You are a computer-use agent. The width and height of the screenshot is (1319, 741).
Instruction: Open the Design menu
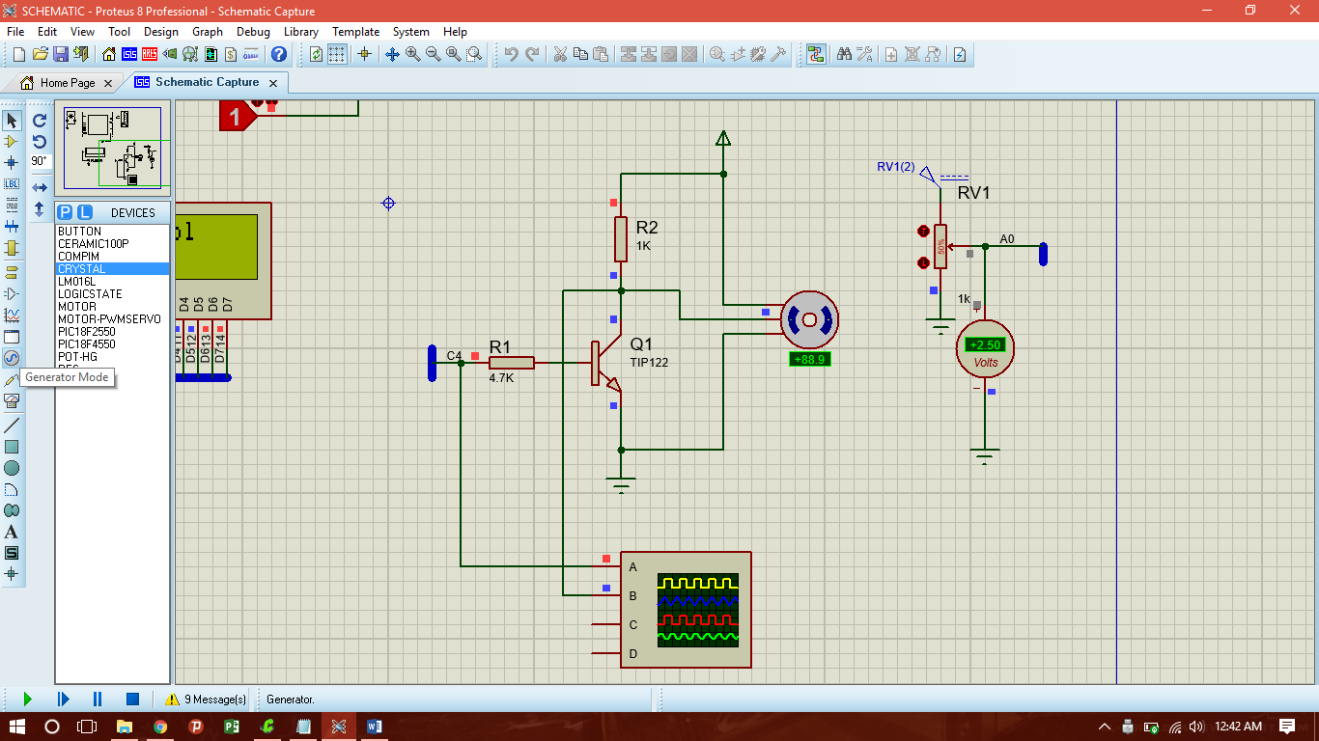pos(161,32)
